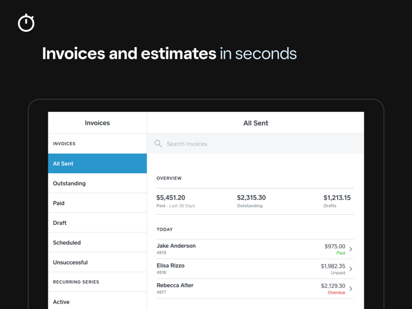This screenshot has height=309, width=412.
Task: Open Active recurring series
Action: [98, 301]
